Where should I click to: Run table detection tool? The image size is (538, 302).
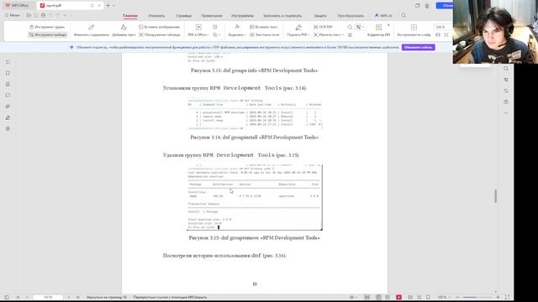160,34
